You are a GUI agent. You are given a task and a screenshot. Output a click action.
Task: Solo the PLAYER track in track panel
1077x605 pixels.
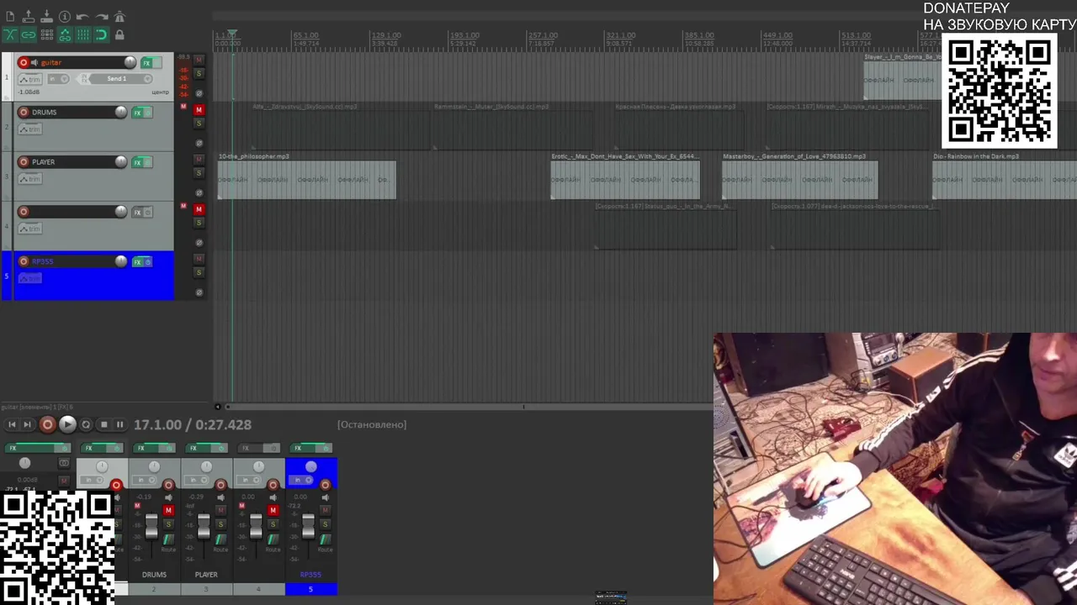199,173
